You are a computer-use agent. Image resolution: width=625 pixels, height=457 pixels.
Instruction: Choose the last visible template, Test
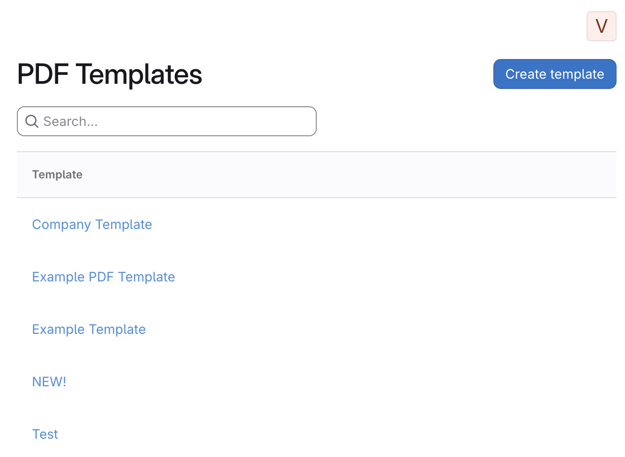45,435
